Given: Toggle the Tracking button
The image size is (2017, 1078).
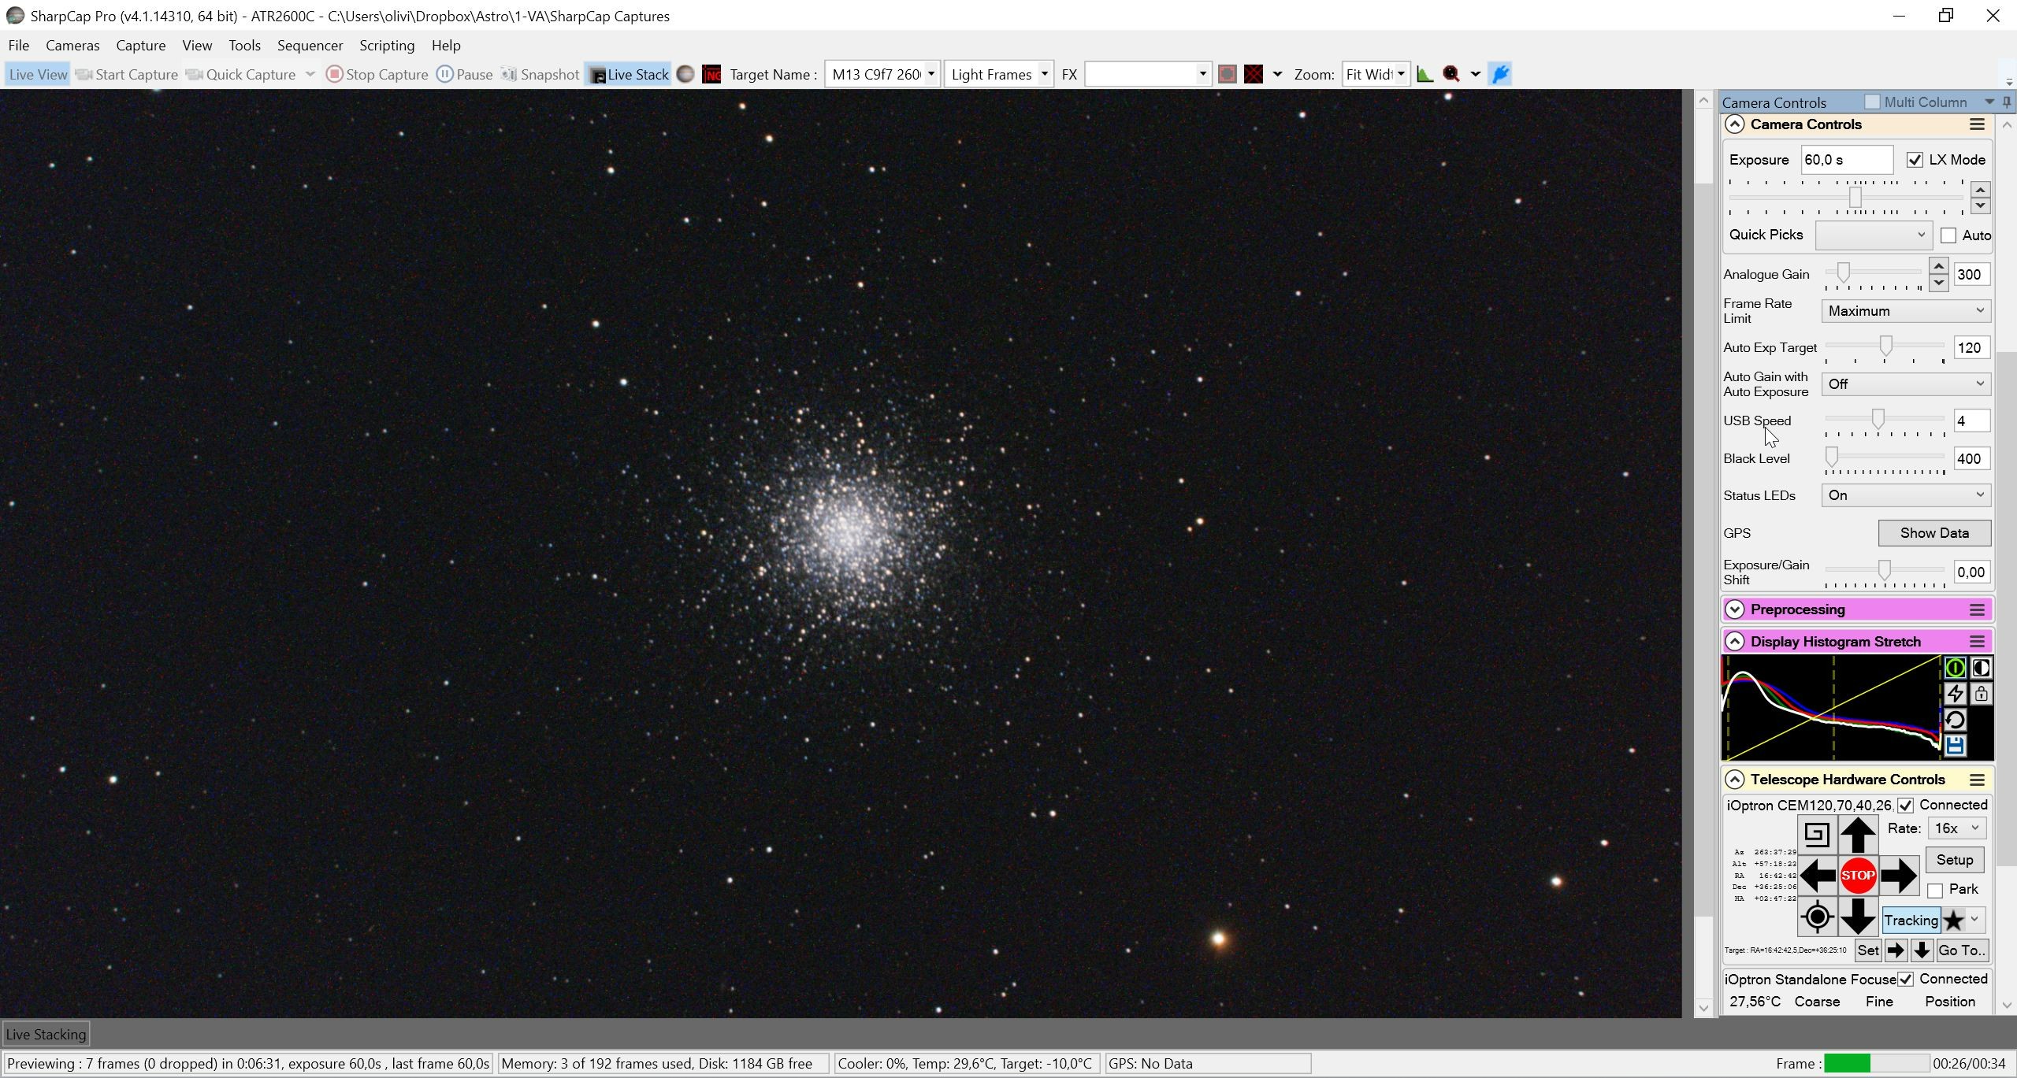Looking at the screenshot, I should pos(1911,921).
